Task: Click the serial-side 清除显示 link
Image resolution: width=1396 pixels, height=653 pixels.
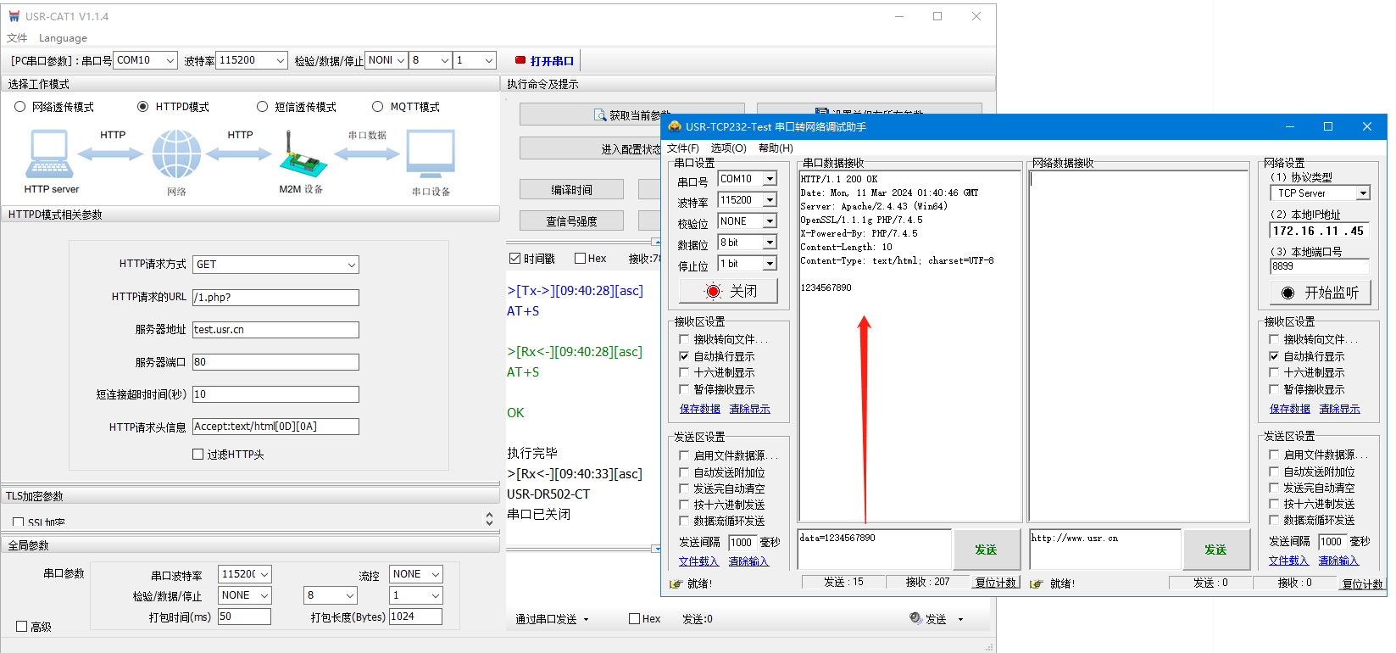Action: pyautogui.click(x=749, y=409)
